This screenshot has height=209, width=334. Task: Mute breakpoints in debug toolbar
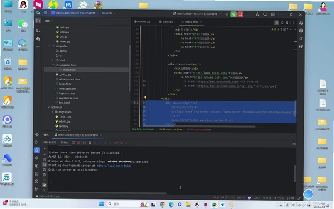pyautogui.click(x=122, y=143)
